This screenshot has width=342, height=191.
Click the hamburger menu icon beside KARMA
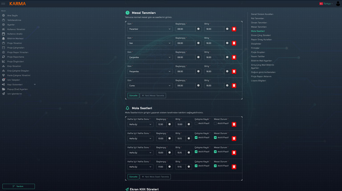coord(3,4)
